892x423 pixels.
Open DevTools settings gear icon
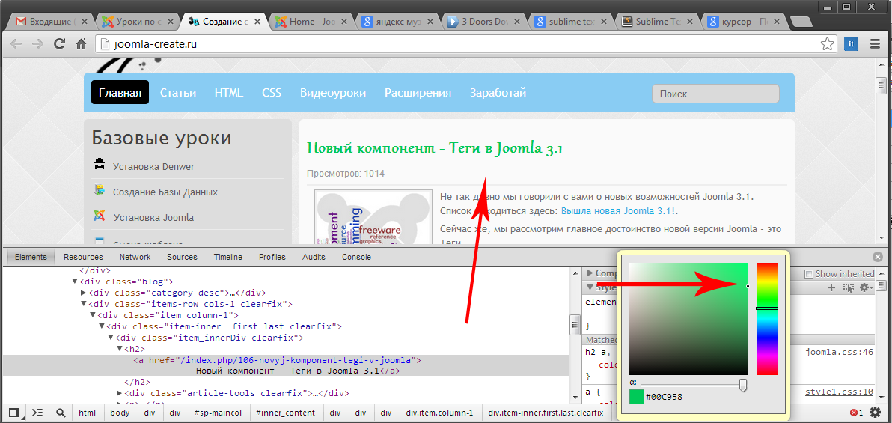pyautogui.click(x=875, y=413)
